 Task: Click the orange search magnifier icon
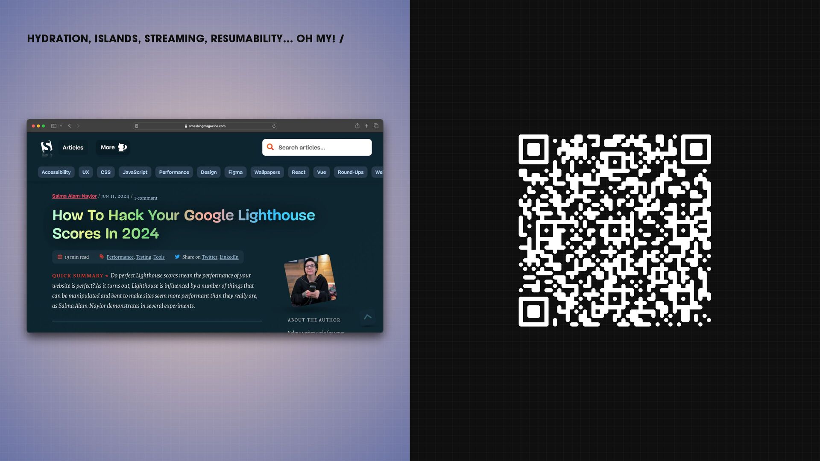(x=270, y=147)
